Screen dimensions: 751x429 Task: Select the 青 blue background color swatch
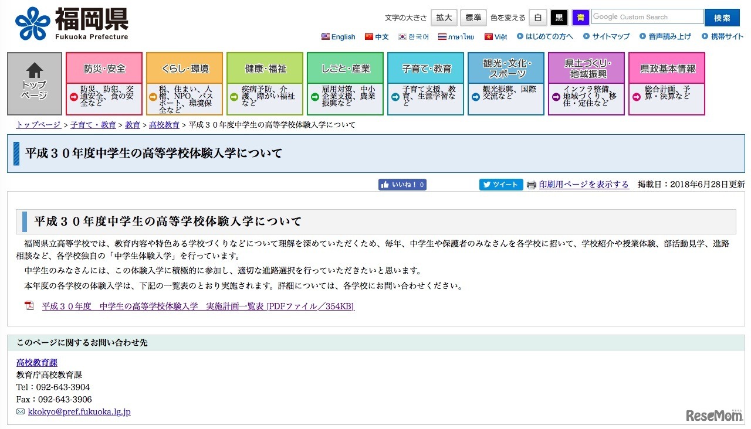tap(580, 17)
